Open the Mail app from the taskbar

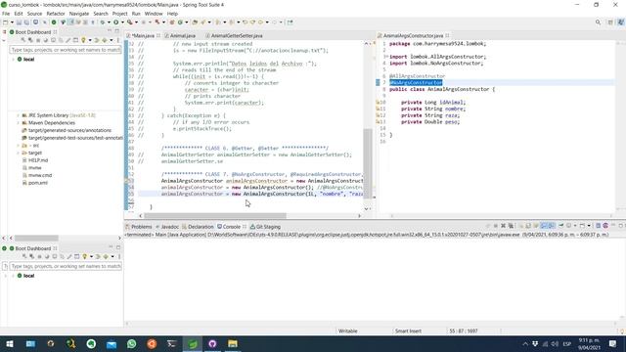[x=112, y=343]
